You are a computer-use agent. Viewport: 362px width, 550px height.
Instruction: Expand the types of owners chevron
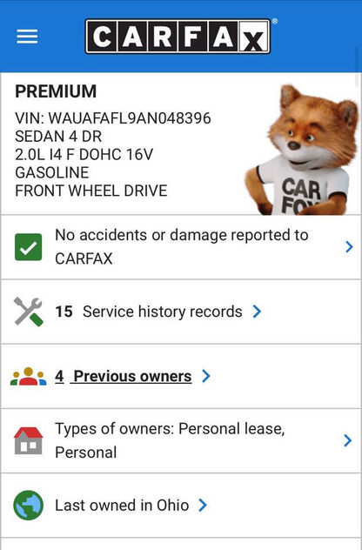pos(347,440)
